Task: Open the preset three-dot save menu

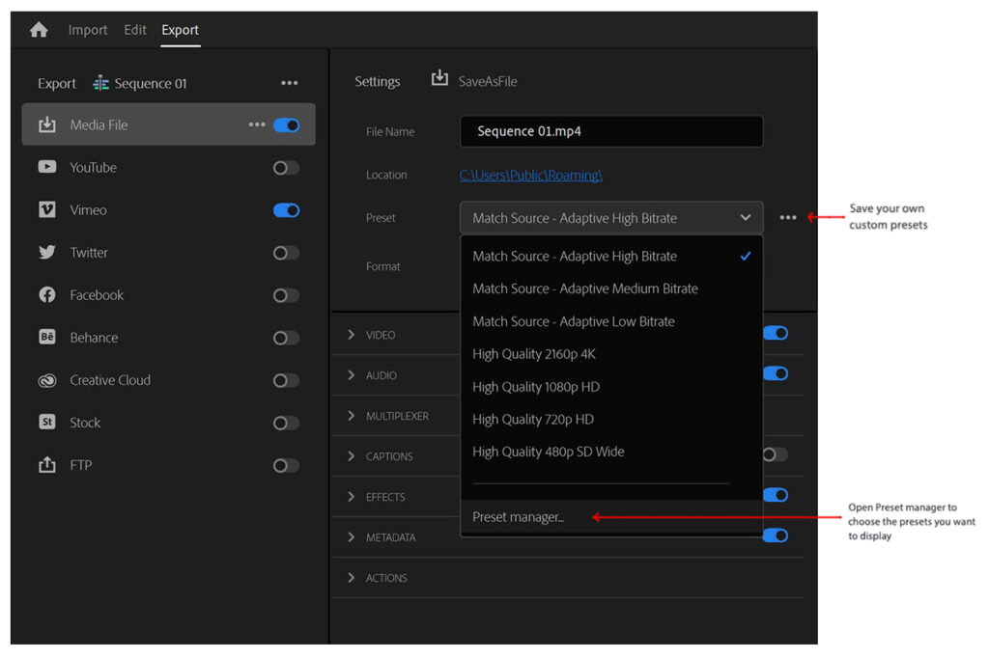Action: [x=788, y=217]
